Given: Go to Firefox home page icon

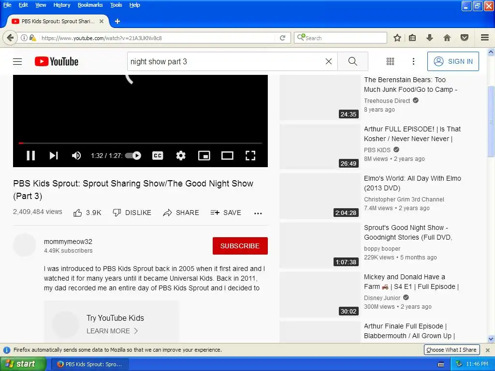Looking at the screenshot, I should [447, 38].
